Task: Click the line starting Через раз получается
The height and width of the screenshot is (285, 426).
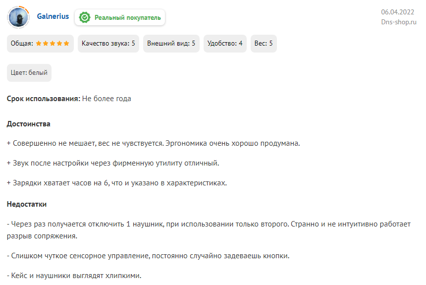Action: [209, 230]
